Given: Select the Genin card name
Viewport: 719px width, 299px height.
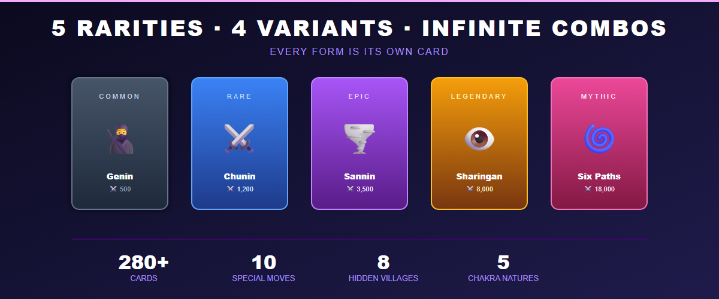Looking at the screenshot, I should click(120, 176).
